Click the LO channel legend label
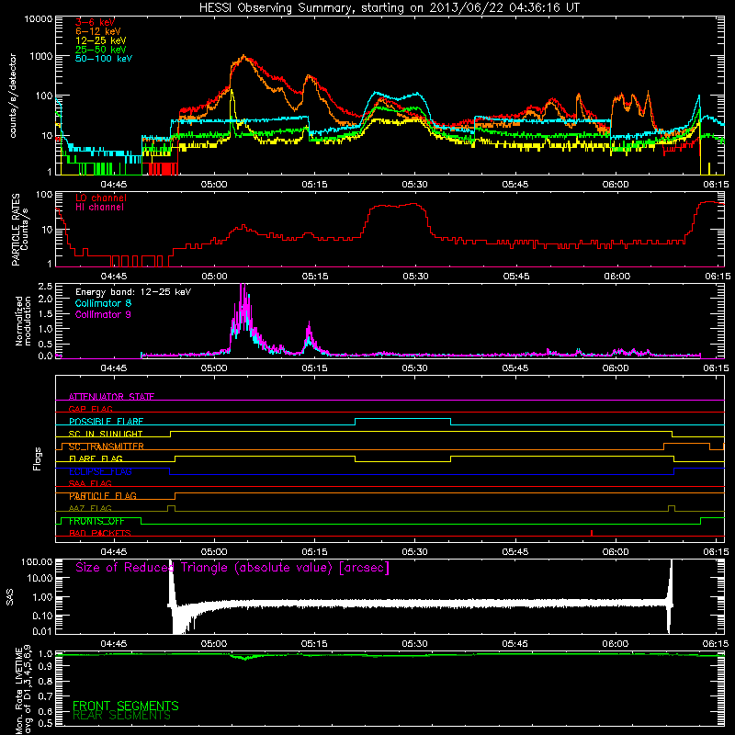The image size is (735, 735). click(101, 198)
